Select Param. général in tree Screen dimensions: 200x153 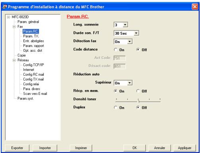28,22
